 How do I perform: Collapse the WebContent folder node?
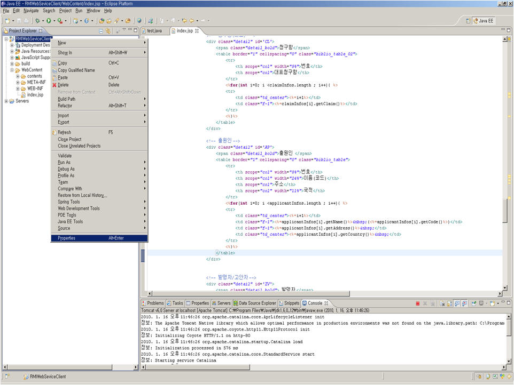(x=12, y=70)
